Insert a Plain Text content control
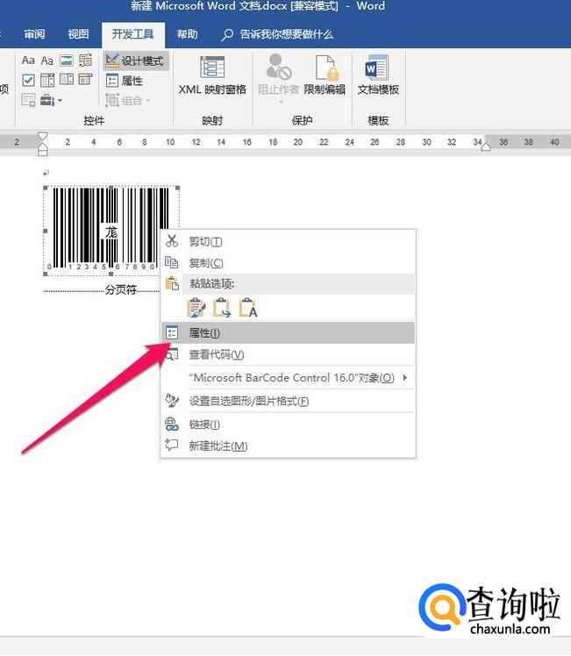This screenshot has width=571, height=656. pos(46,61)
